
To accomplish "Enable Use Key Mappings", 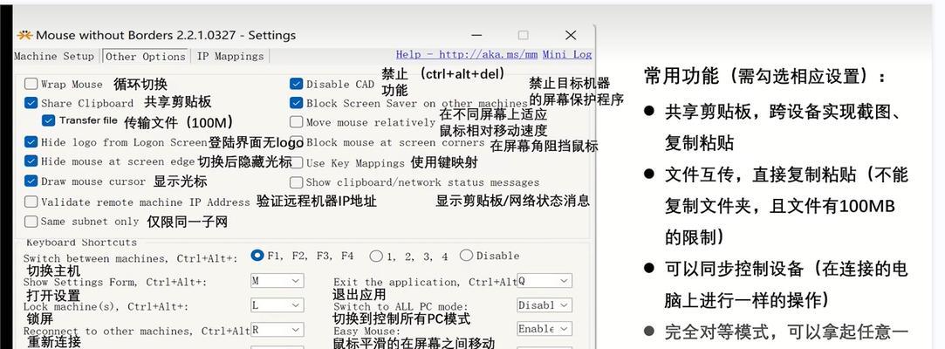I will 296,163.
